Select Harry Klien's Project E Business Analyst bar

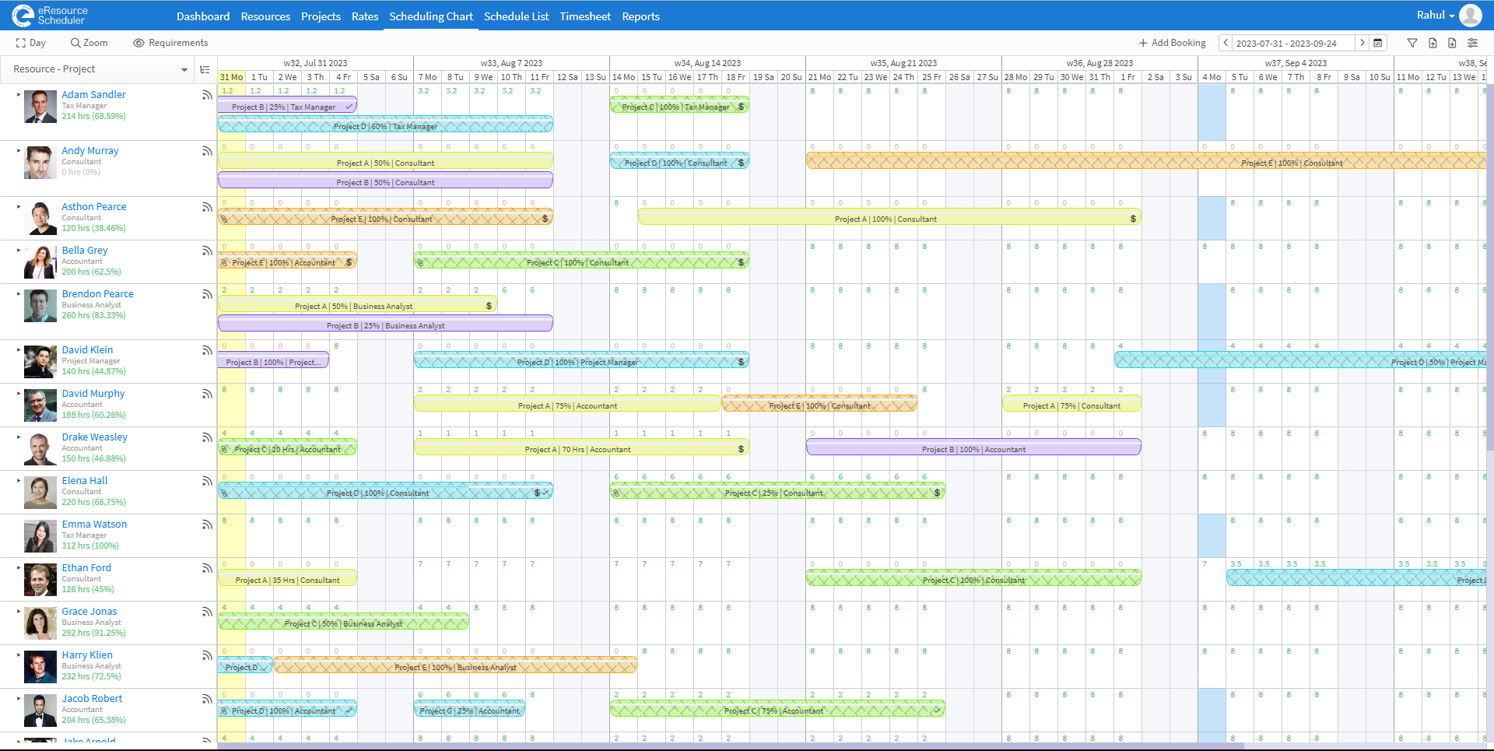coord(455,665)
